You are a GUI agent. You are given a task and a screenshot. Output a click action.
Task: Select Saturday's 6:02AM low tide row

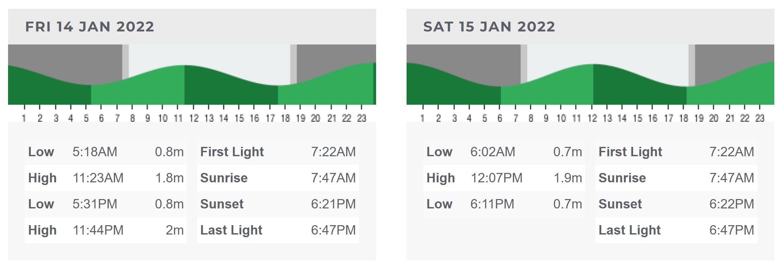coord(504,152)
